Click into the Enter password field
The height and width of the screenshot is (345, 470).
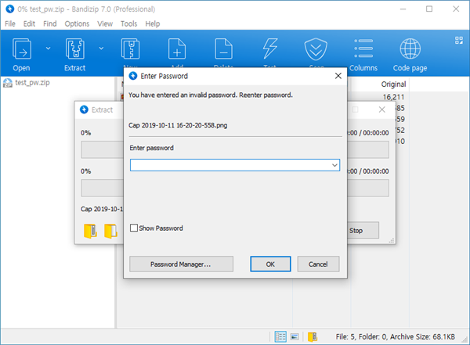[x=230, y=165]
